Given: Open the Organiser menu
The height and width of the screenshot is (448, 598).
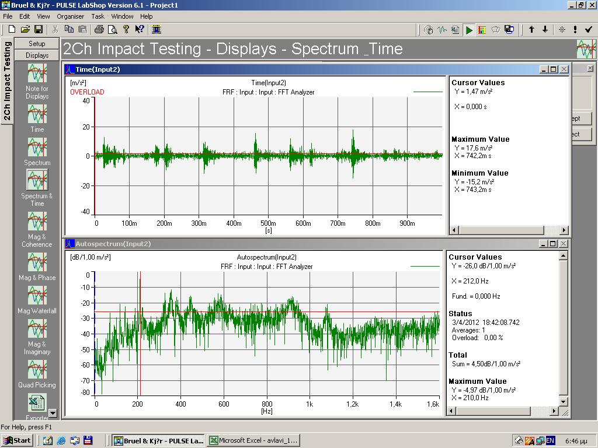Looking at the screenshot, I should pos(70,16).
